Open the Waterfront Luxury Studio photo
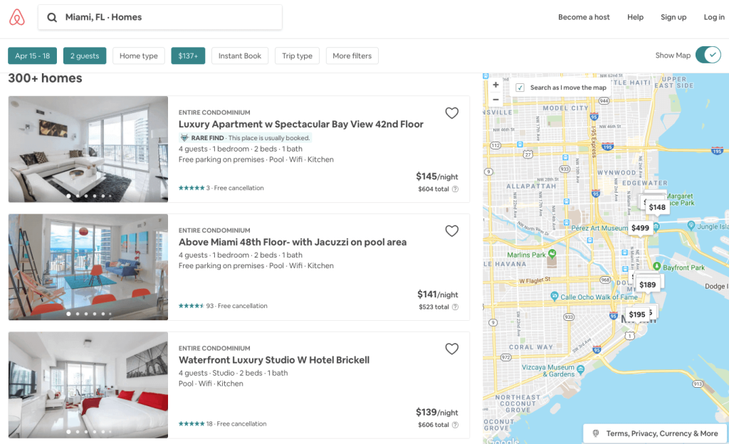The width and height of the screenshot is (729, 444). point(88,385)
